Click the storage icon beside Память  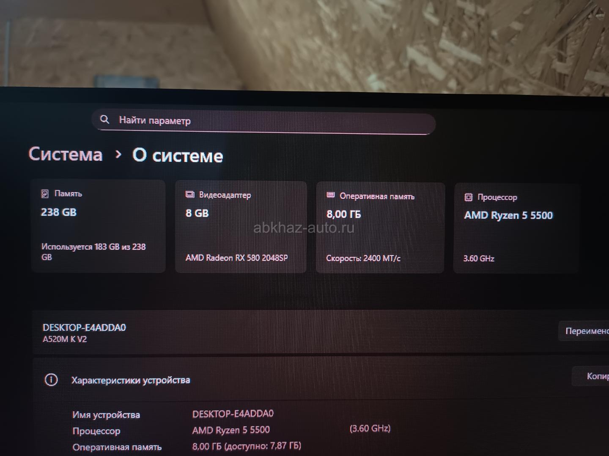(x=45, y=193)
